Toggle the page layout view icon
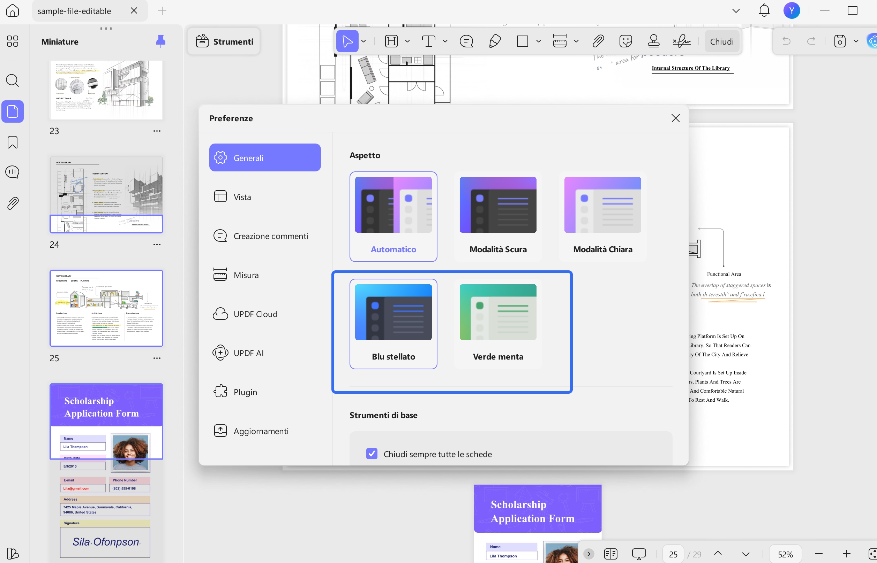 pos(610,554)
